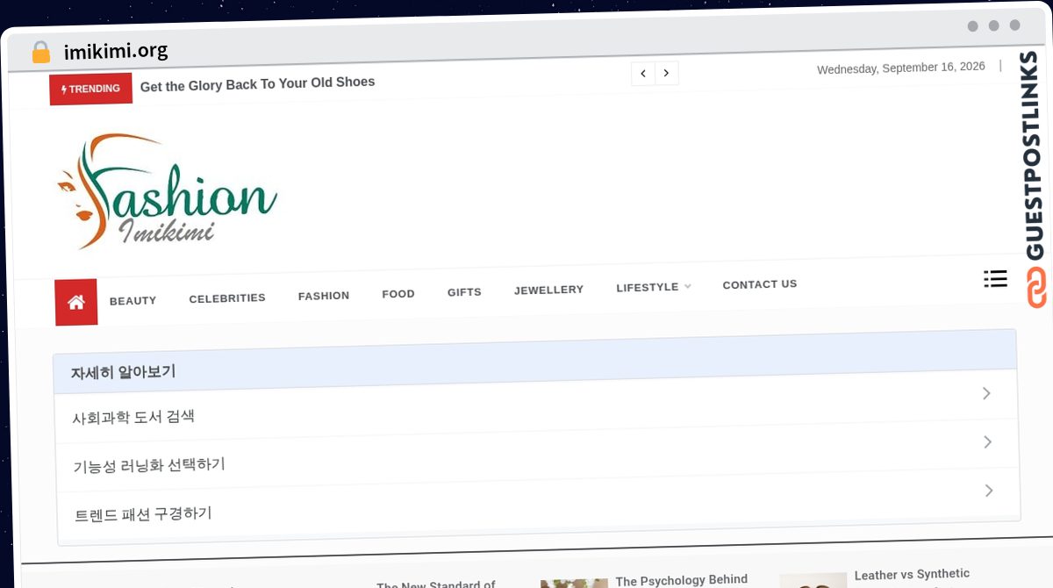Click chevron next to 기능성 러닝화 선택하기
The height and width of the screenshot is (588, 1053).
point(988,441)
